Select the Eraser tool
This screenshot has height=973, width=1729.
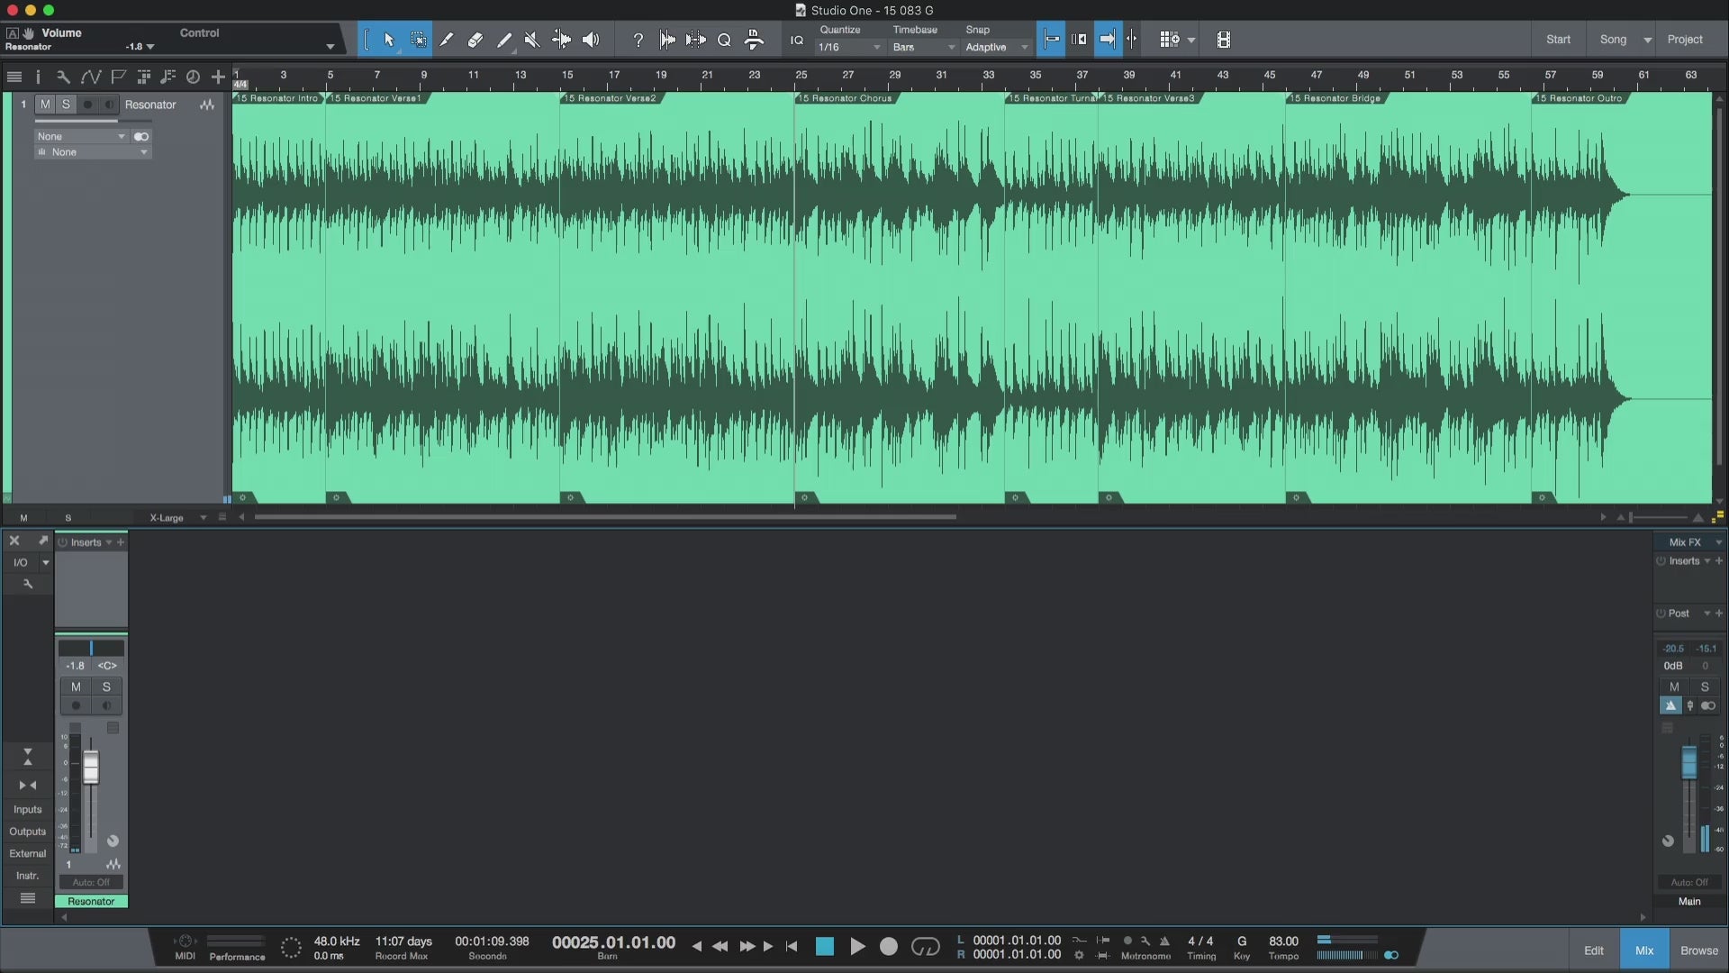tap(475, 40)
